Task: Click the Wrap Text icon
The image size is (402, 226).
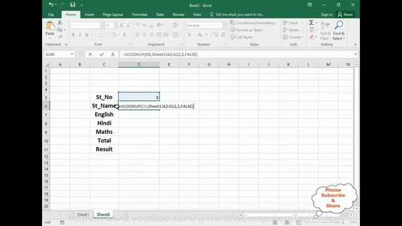Action: tap(175, 25)
